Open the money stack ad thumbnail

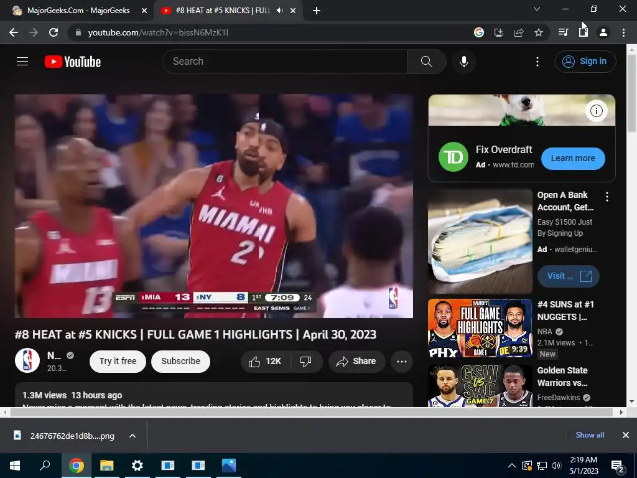tap(480, 241)
